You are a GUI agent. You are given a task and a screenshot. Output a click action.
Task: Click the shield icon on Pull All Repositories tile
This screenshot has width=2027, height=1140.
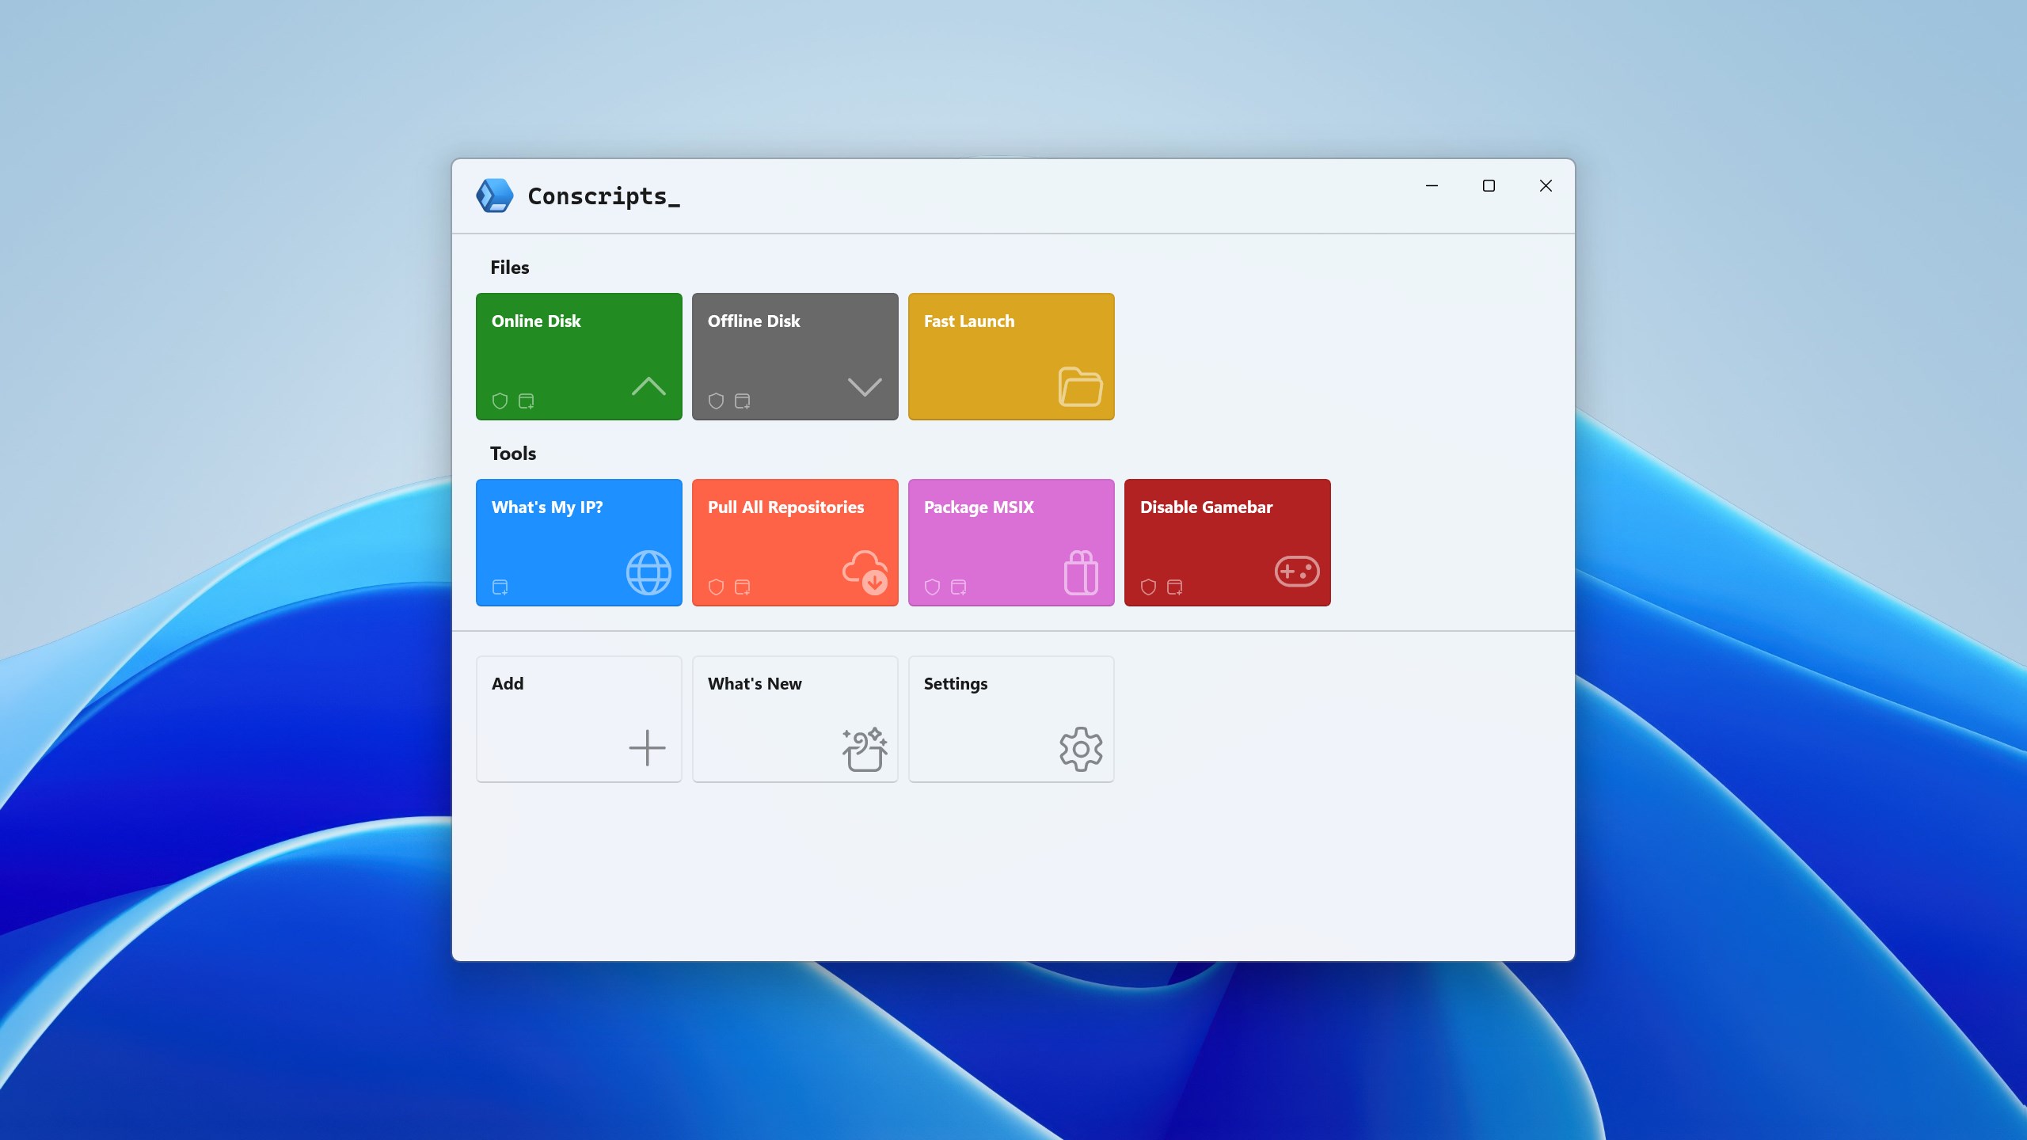click(x=716, y=587)
